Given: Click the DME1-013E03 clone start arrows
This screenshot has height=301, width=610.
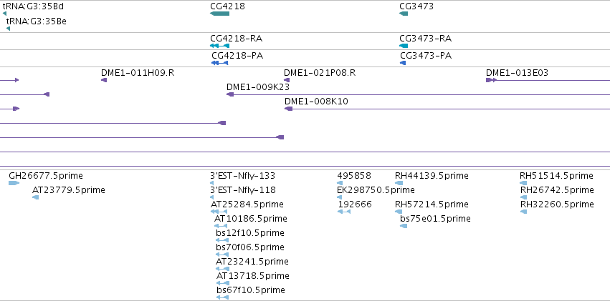Looking at the screenshot, I should (491, 80).
